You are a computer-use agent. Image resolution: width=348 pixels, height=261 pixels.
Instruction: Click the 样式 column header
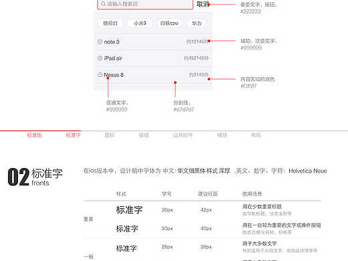[x=121, y=194]
